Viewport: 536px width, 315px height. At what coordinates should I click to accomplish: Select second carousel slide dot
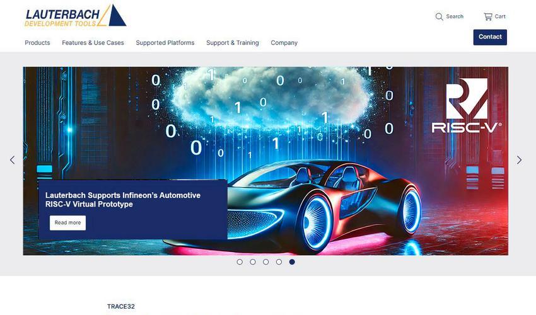(253, 262)
